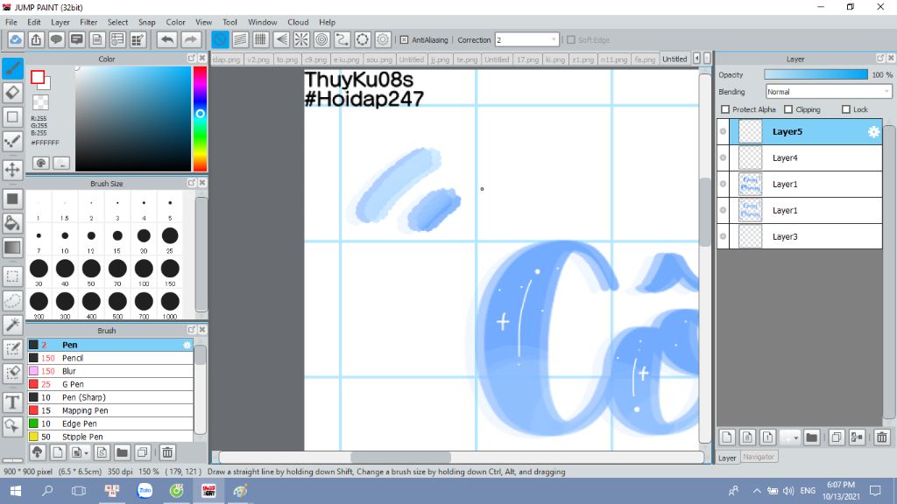Toggle visibility of Layer3
This screenshot has width=897, height=504.
tap(723, 236)
